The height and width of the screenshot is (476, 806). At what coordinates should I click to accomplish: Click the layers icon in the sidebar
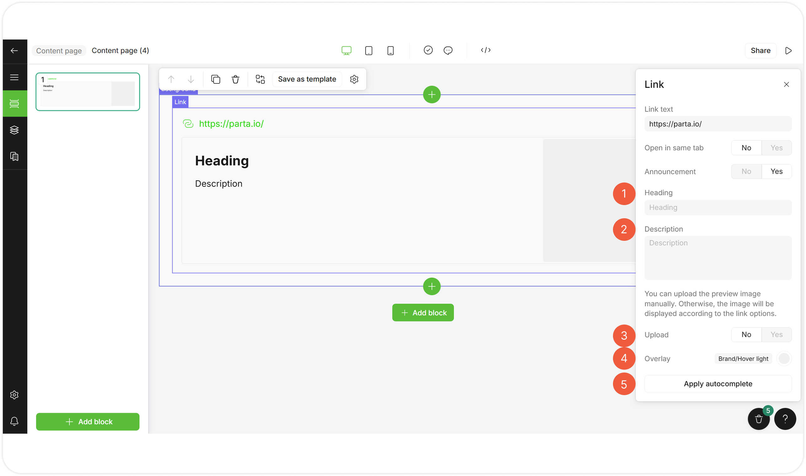click(14, 130)
